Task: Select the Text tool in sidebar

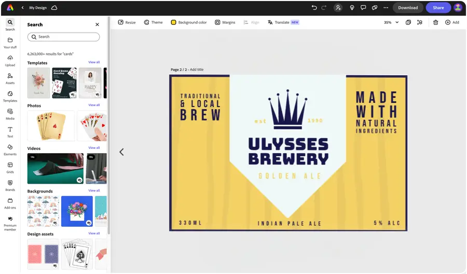Action: [10, 132]
